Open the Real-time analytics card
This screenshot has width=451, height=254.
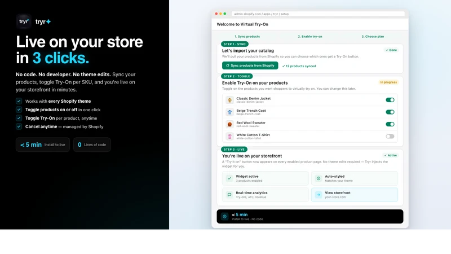[x=265, y=195]
